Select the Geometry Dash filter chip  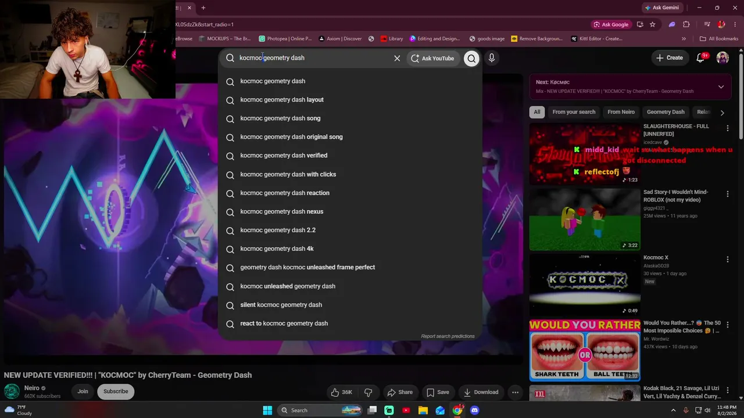666,112
